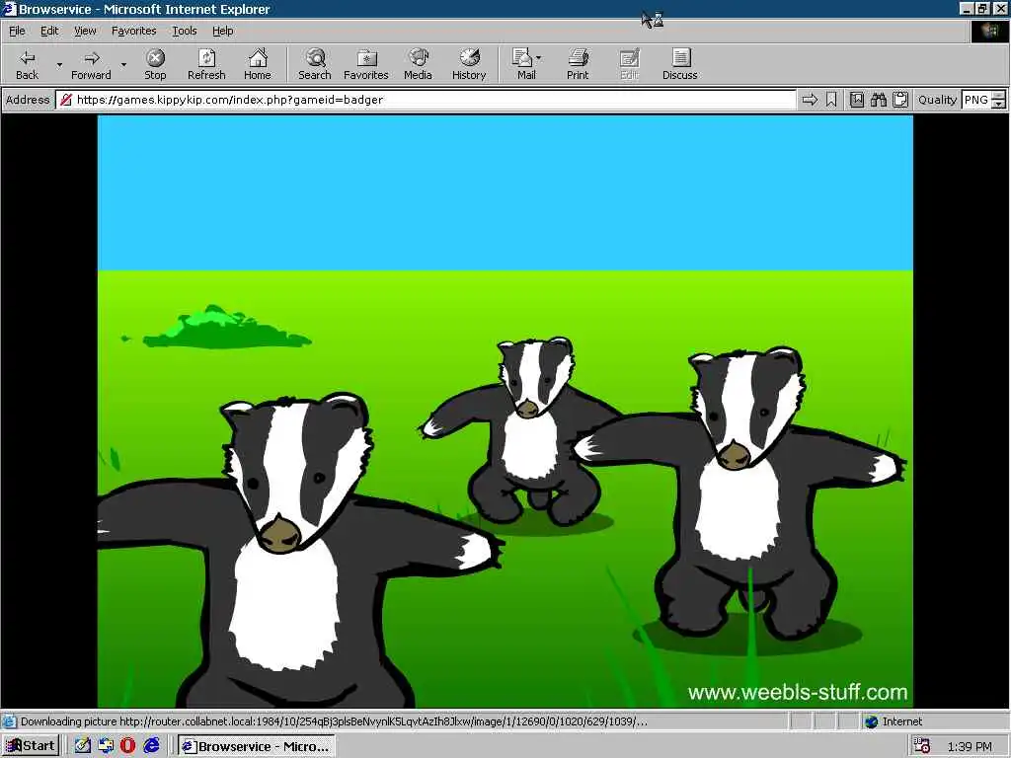Click the clipboard icon in address toolbar
The height and width of the screenshot is (758, 1011).
point(900,100)
